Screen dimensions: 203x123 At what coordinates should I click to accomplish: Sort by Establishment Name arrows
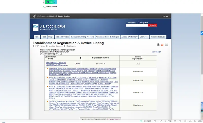81,58
